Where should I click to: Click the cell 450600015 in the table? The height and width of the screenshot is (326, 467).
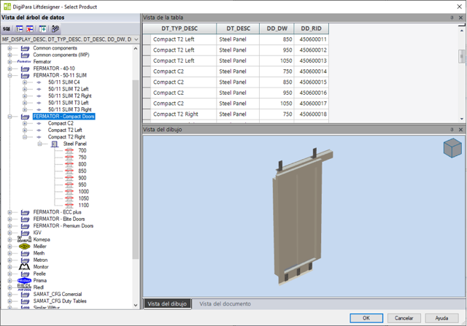313,82
